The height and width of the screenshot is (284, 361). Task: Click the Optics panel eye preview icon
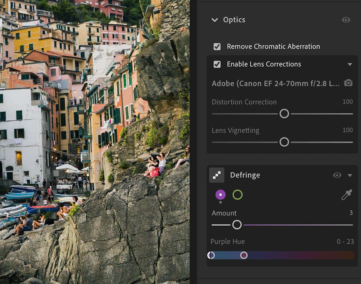pyautogui.click(x=346, y=20)
